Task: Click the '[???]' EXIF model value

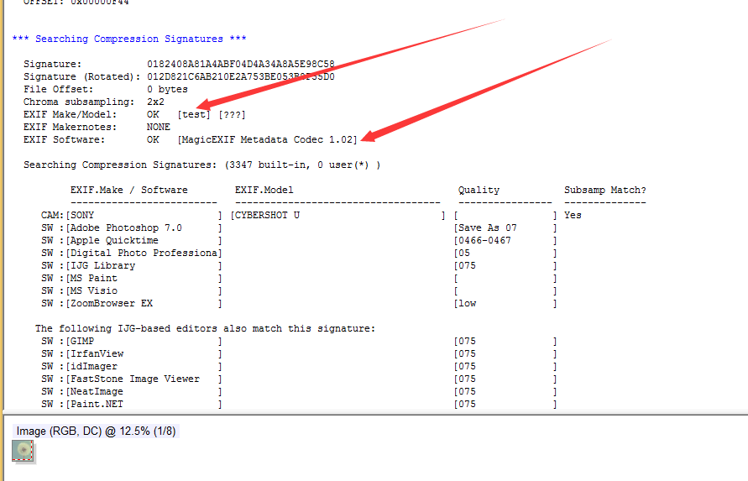Action: click(x=232, y=114)
